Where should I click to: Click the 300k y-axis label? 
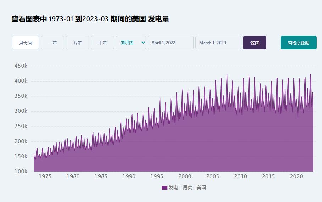[x=21, y=111]
